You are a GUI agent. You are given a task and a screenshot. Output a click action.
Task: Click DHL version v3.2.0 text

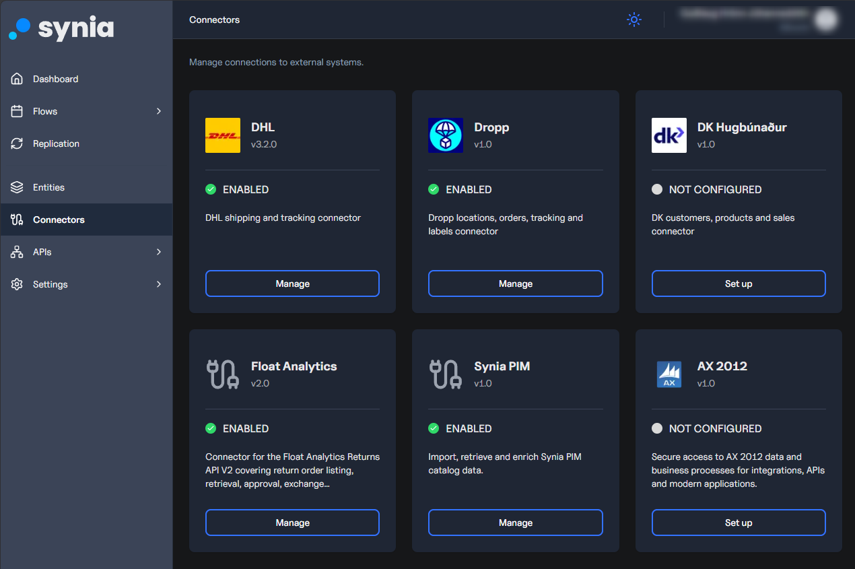264,144
